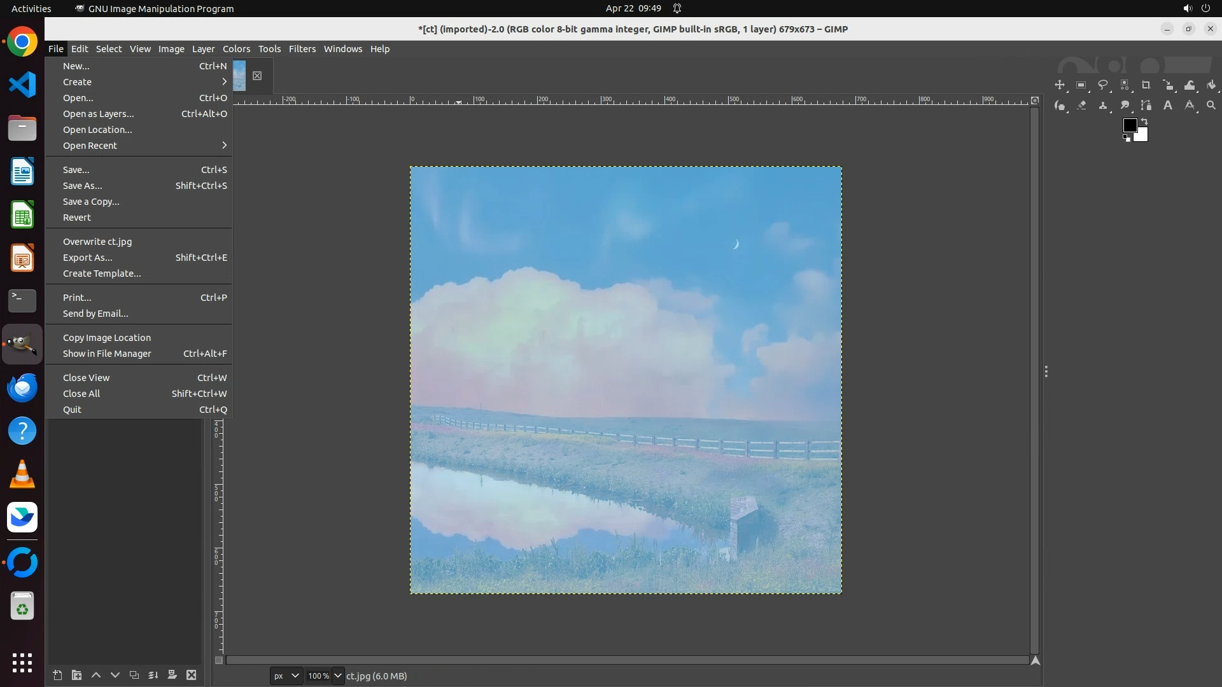Swap foreground and background colors
1222x687 pixels.
(1144, 121)
